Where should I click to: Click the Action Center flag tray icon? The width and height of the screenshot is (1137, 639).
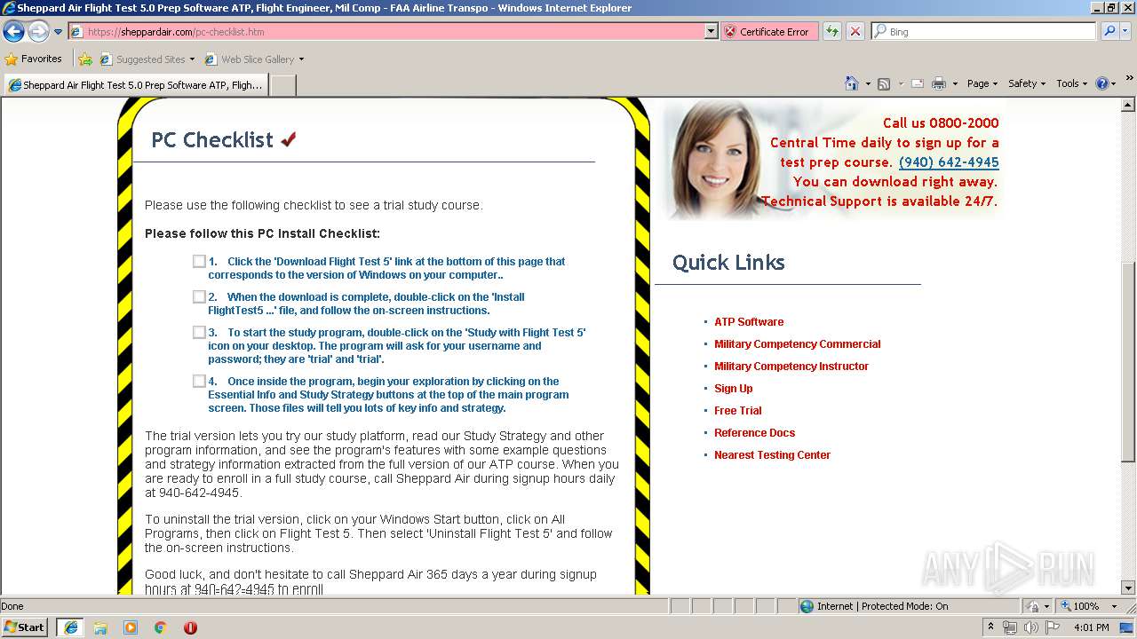tap(1053, 627)
